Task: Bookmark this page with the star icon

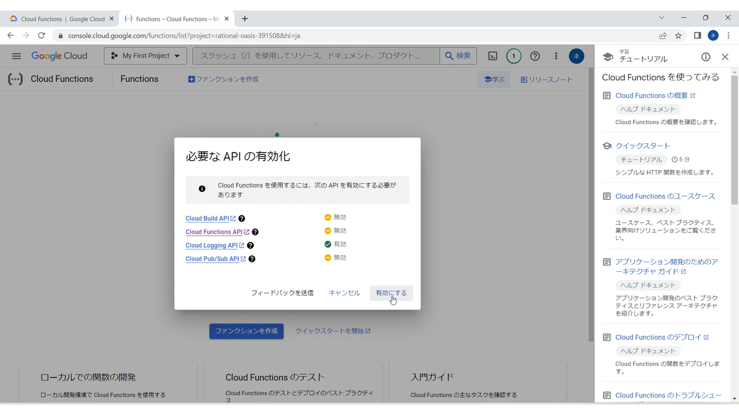Action: 678,36
